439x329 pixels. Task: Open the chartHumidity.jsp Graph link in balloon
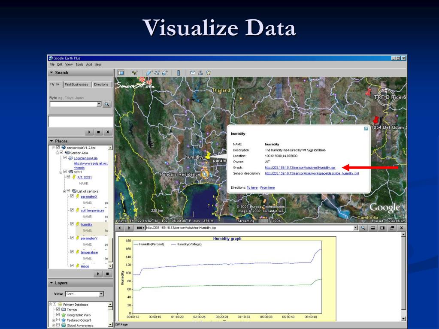pos(300,168)
